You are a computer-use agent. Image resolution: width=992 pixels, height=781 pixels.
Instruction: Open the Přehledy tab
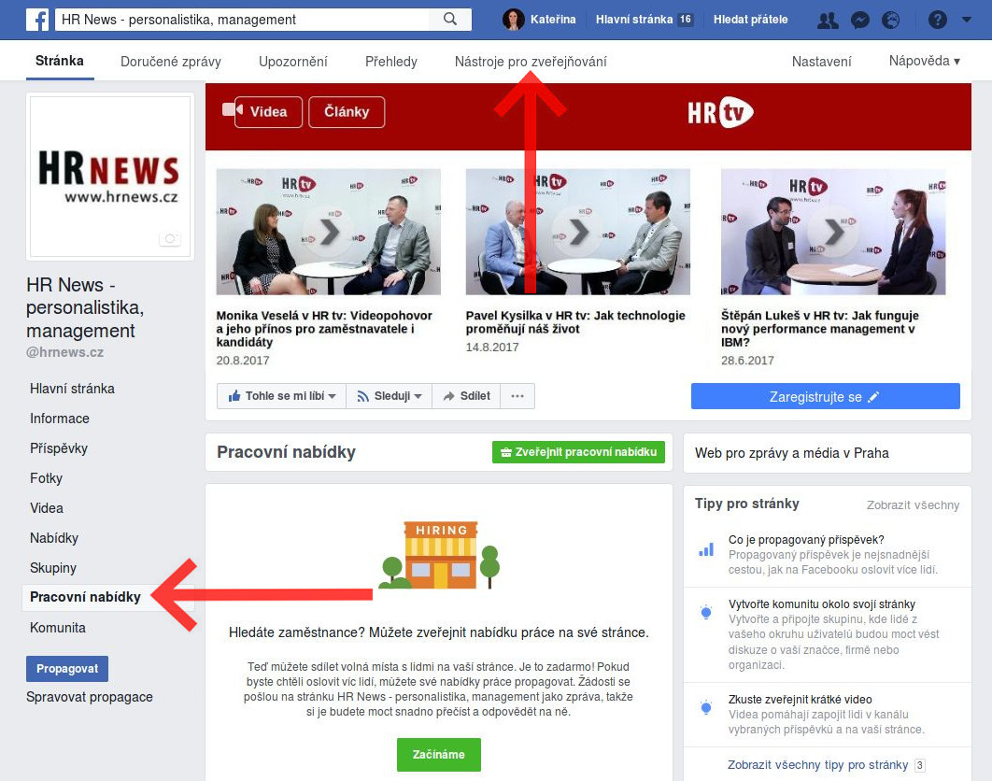[391, 62]
